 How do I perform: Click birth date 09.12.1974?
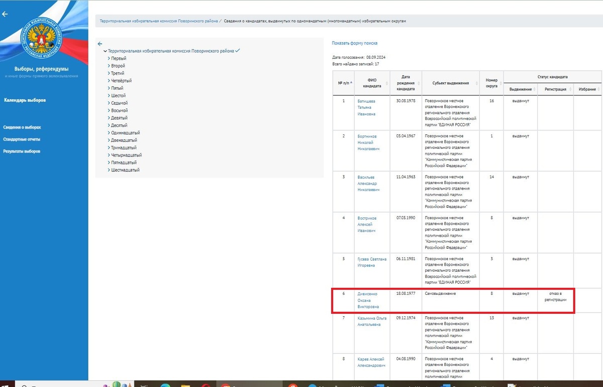406,318
